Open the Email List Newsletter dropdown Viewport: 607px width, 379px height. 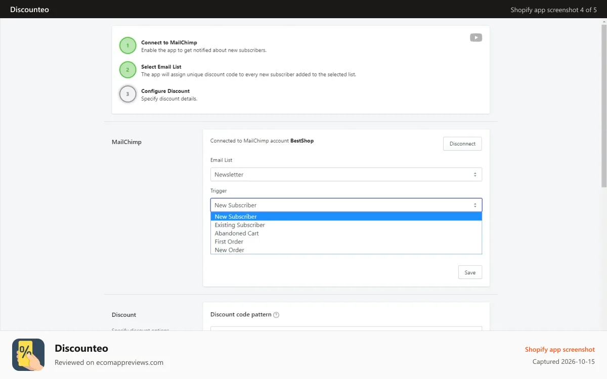346,174
